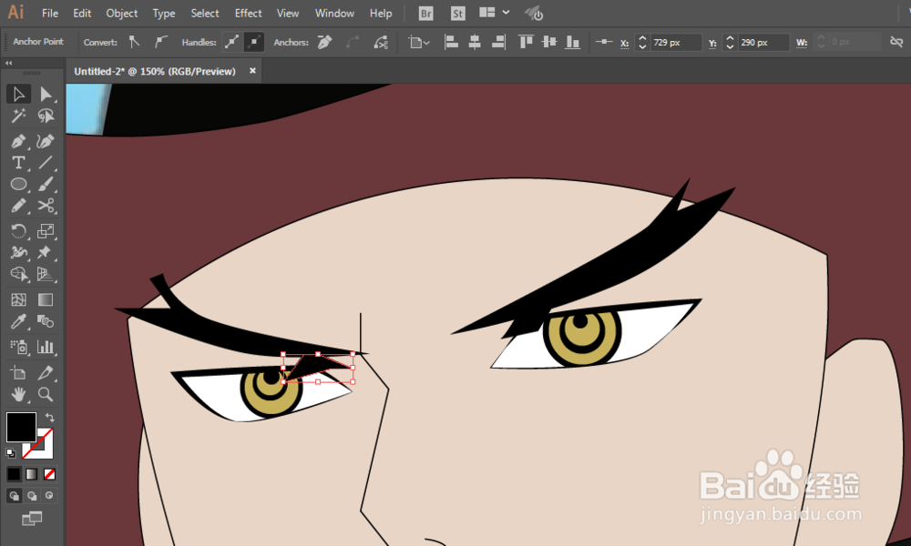Open the Select menu
The image size is (911, 546).
205,14
